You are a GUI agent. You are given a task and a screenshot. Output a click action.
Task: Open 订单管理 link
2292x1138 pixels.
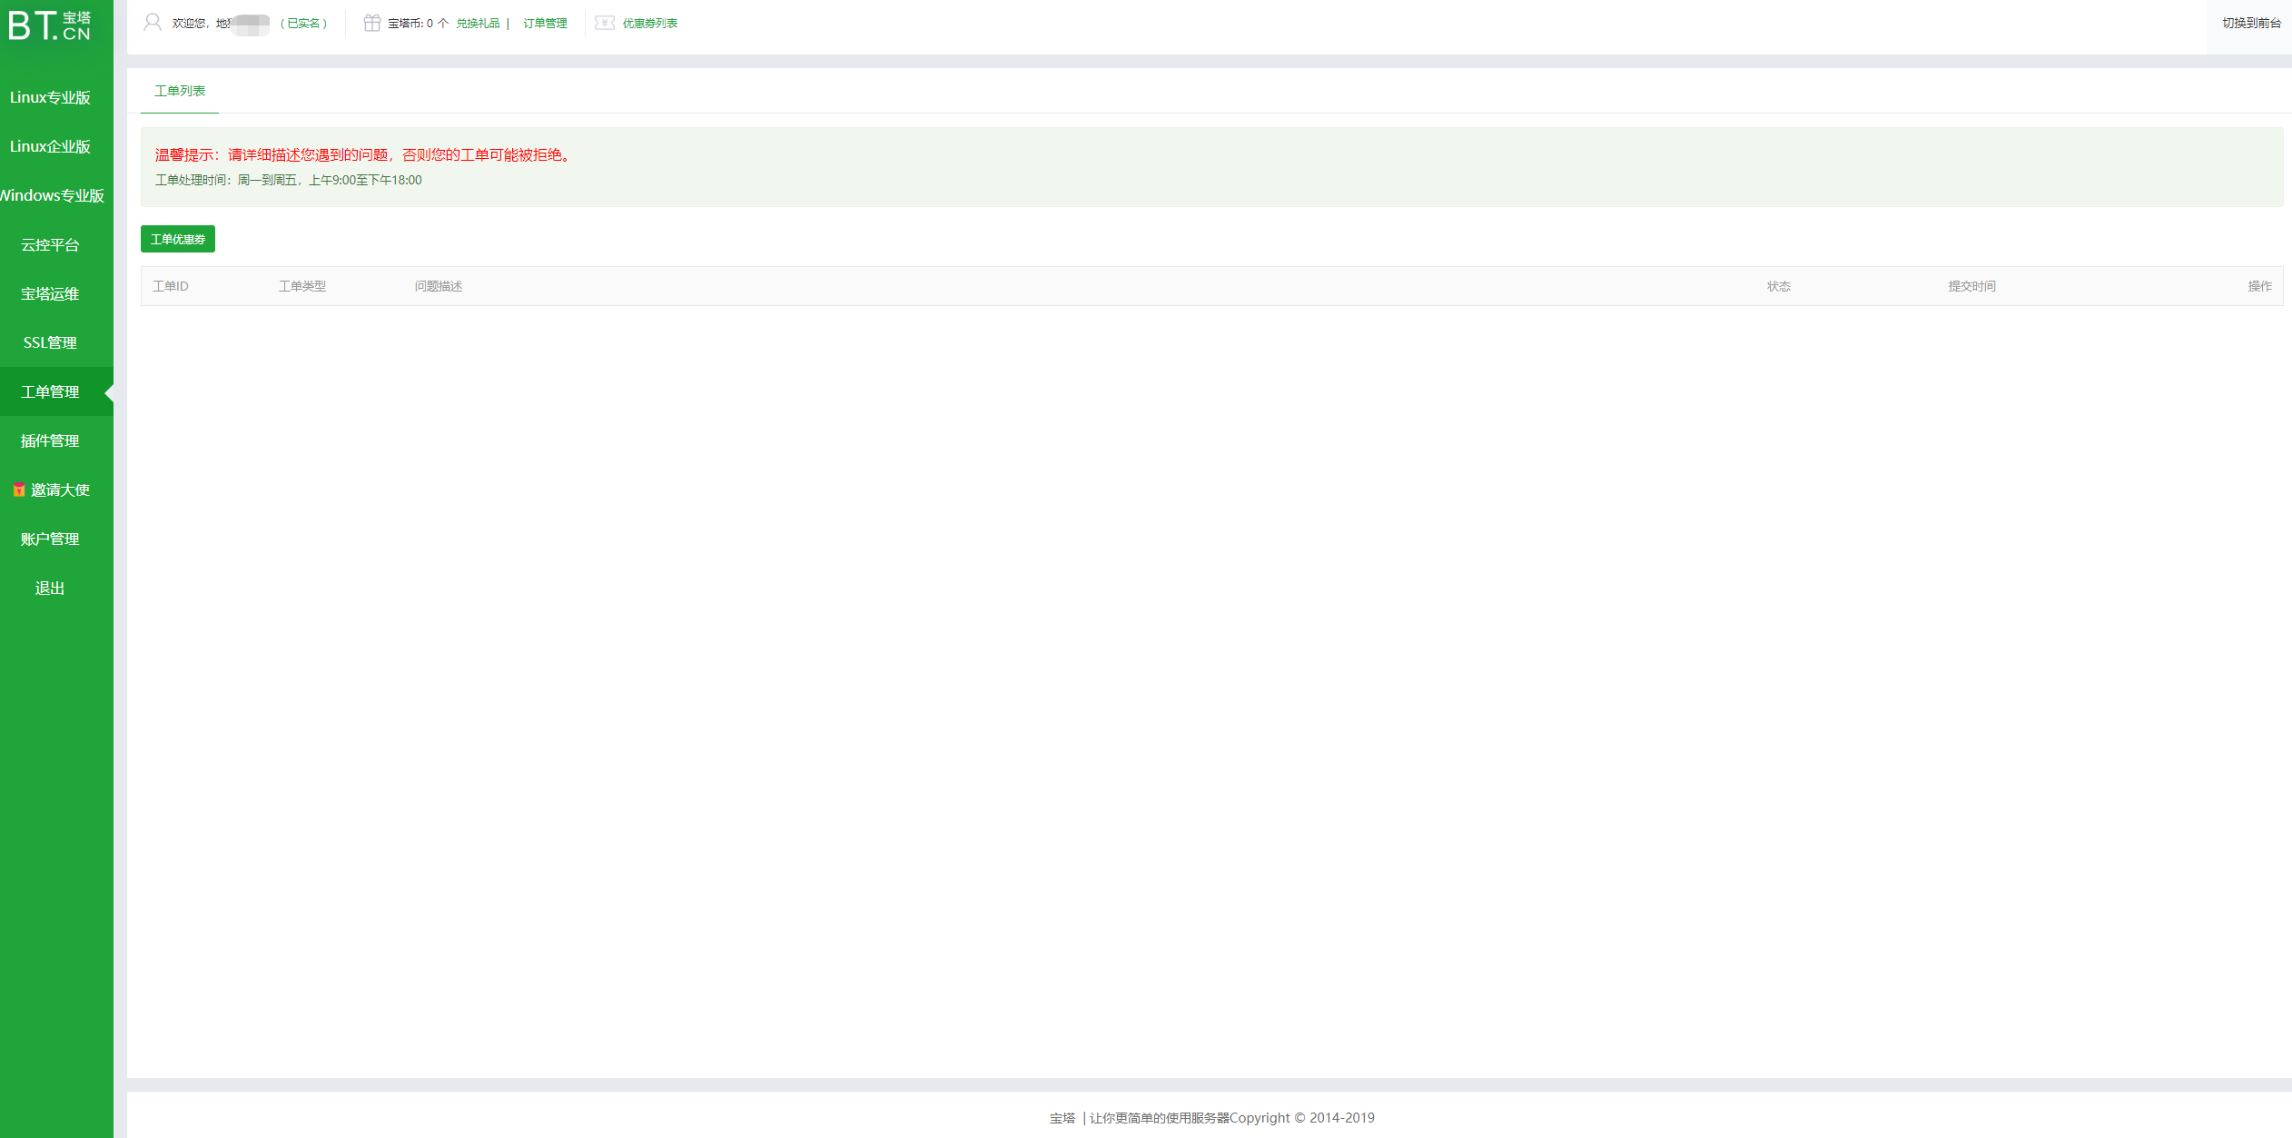tap(545, 24)
